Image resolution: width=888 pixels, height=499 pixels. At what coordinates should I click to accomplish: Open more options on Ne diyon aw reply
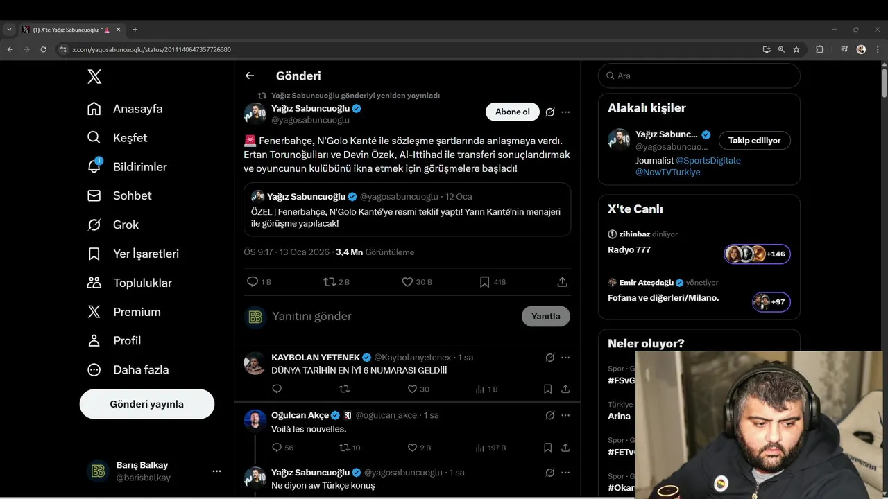[565, 473]
